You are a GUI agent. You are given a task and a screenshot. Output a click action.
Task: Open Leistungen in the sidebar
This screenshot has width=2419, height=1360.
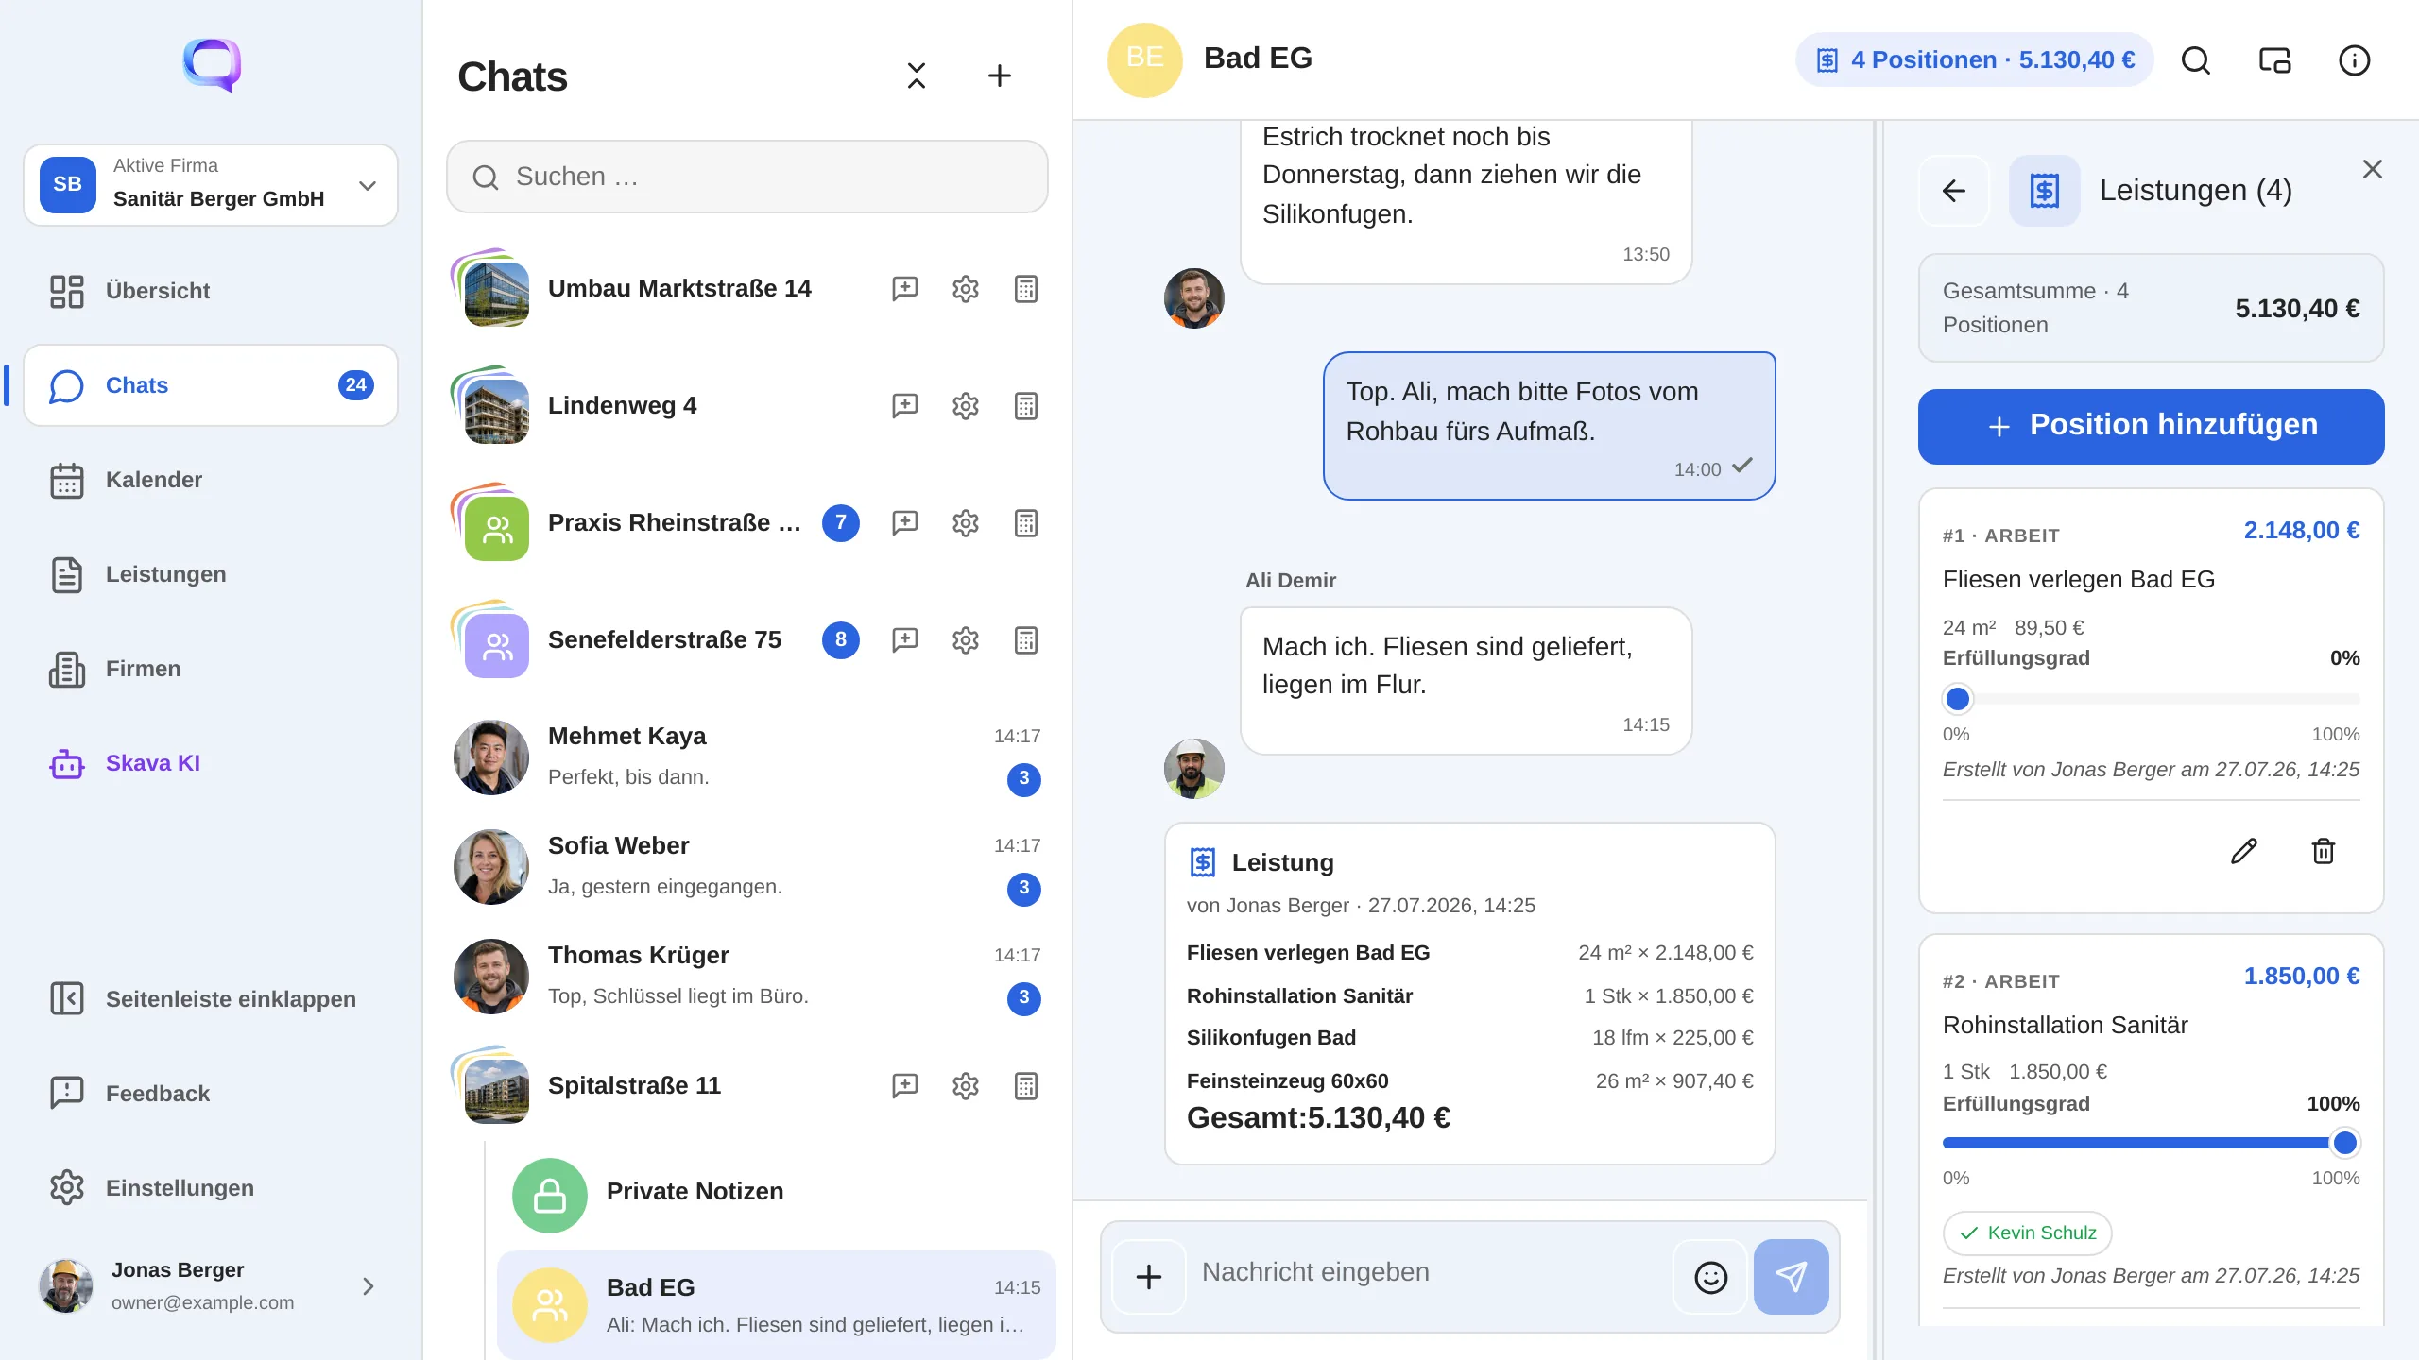coord(211,574)
